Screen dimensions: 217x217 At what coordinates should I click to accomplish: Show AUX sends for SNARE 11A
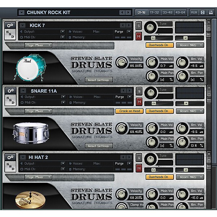click(x=209, y=100)
